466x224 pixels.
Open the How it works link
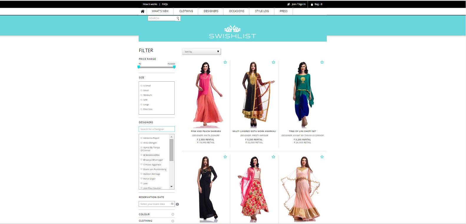tap(150, 4)
